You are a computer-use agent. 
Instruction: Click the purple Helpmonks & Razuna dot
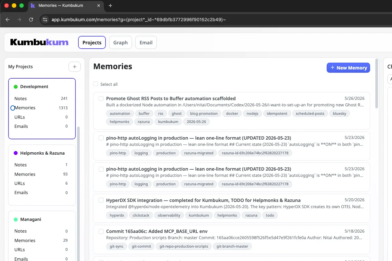(15, 153)
